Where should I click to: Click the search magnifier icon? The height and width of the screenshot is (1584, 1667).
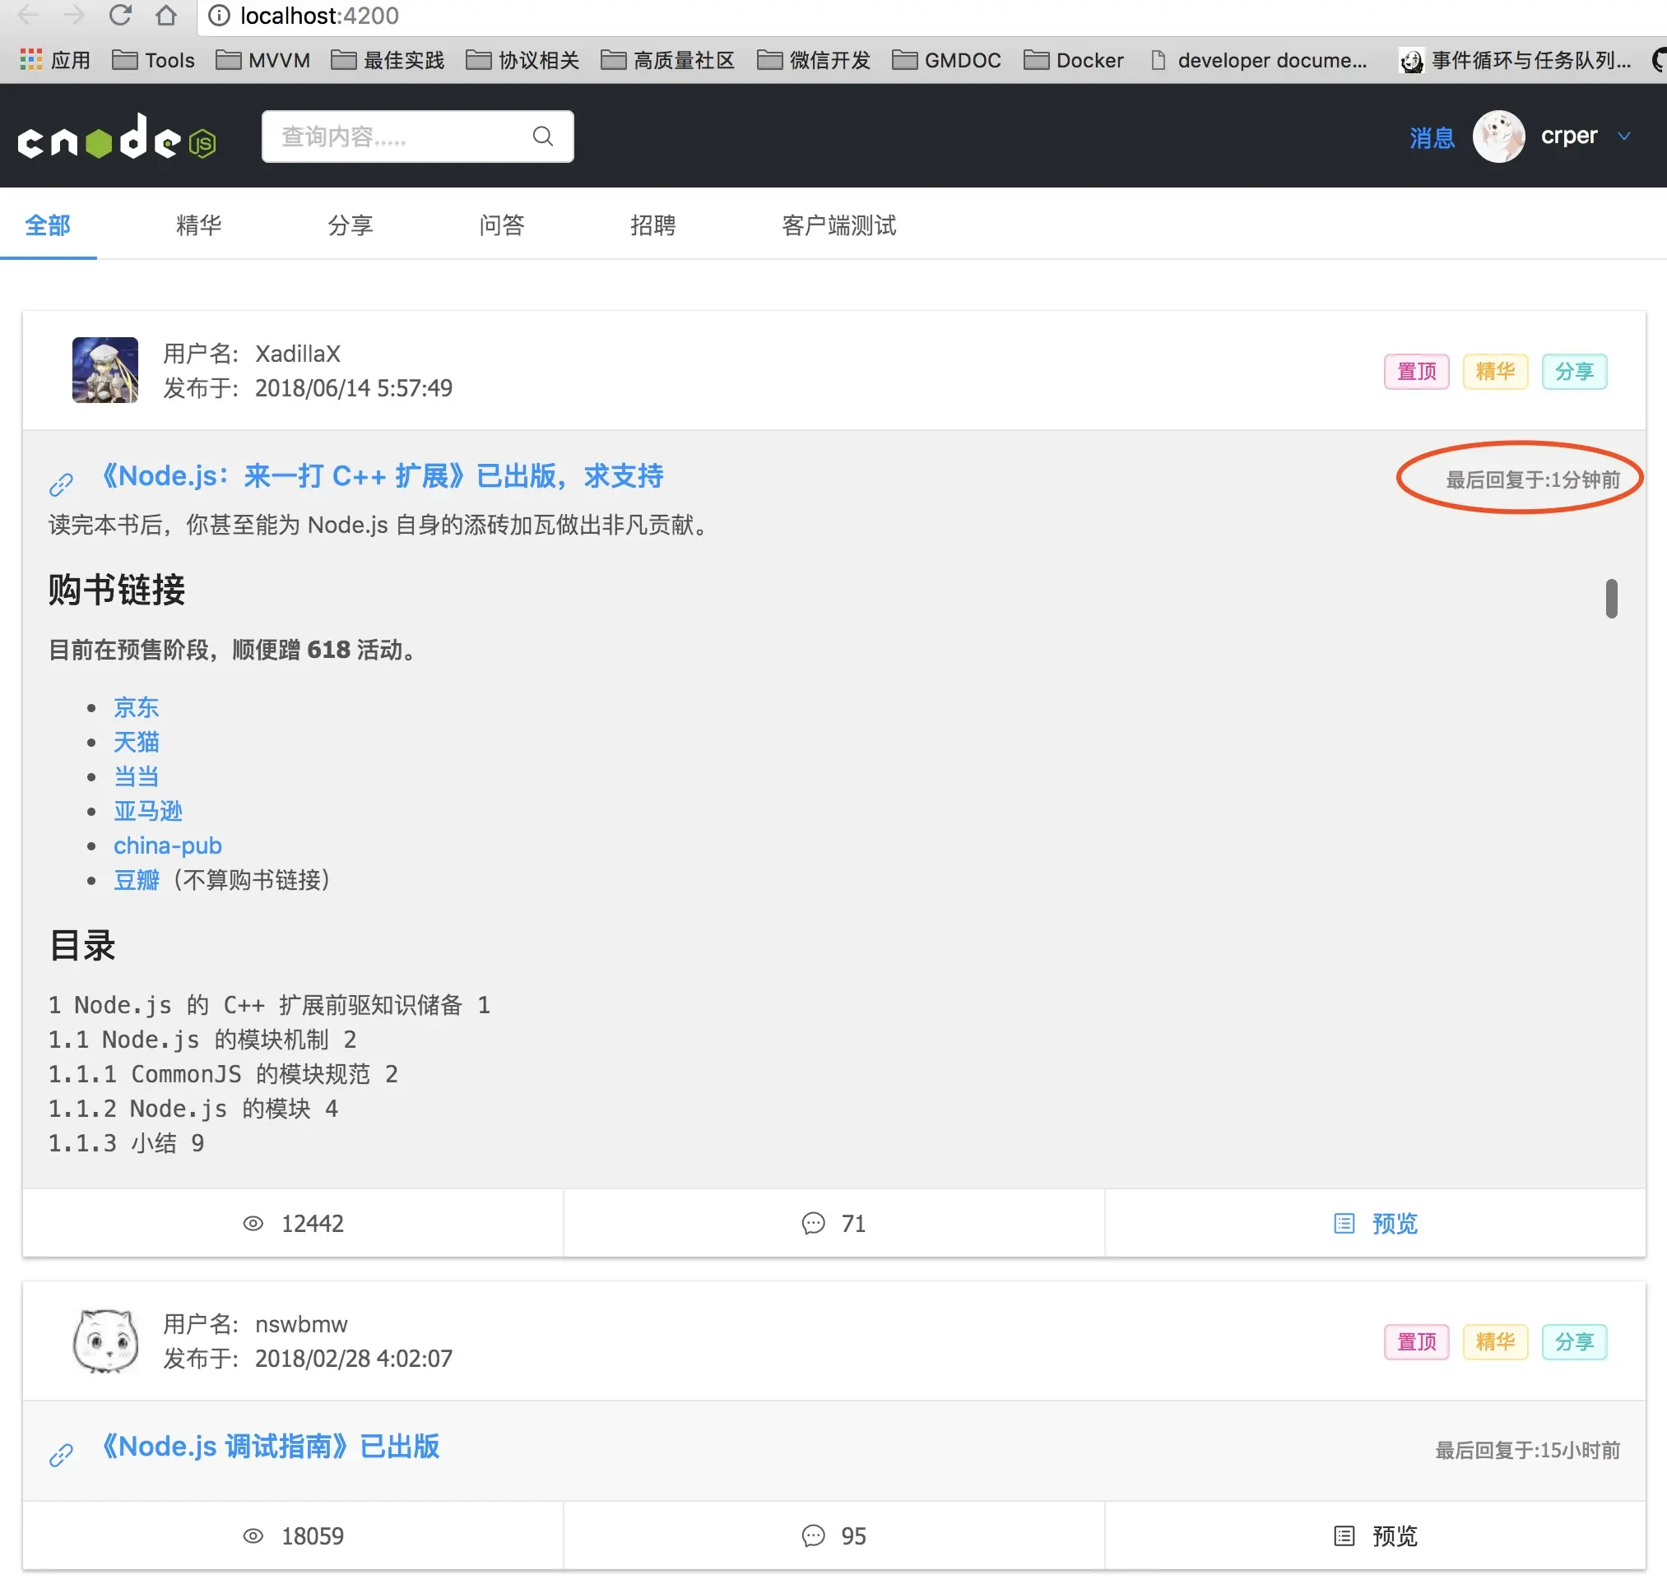point(542,136)
